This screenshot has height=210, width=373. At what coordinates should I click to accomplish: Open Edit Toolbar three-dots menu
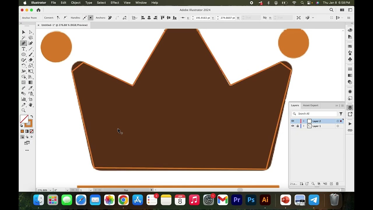tap(27, 150)
